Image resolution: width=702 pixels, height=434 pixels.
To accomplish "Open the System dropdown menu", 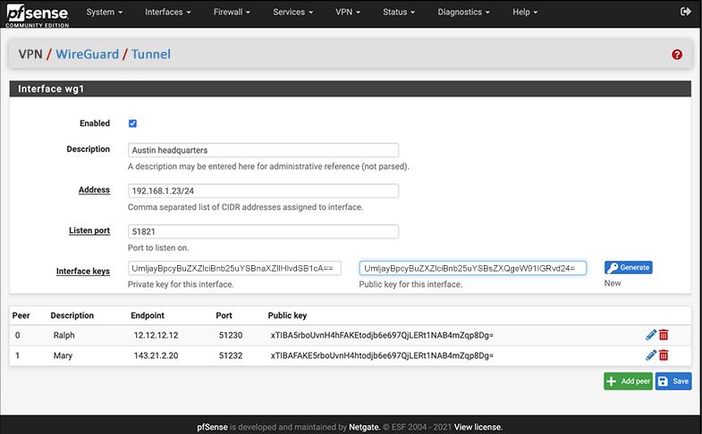I will click(105, 13).
